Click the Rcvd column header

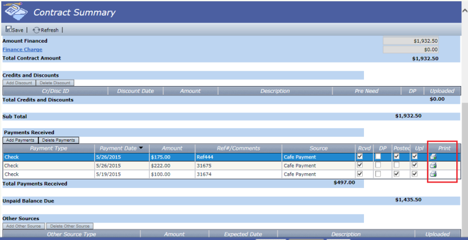[x=364, y=148]
